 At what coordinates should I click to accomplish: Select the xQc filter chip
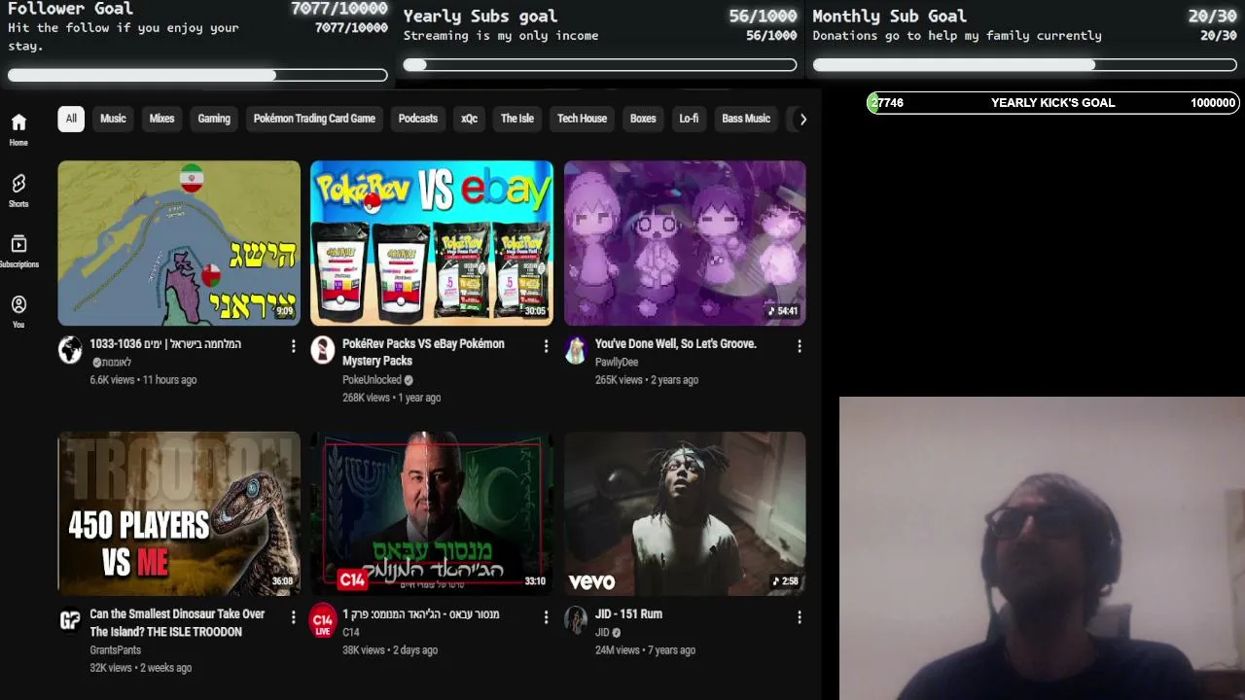469,119
